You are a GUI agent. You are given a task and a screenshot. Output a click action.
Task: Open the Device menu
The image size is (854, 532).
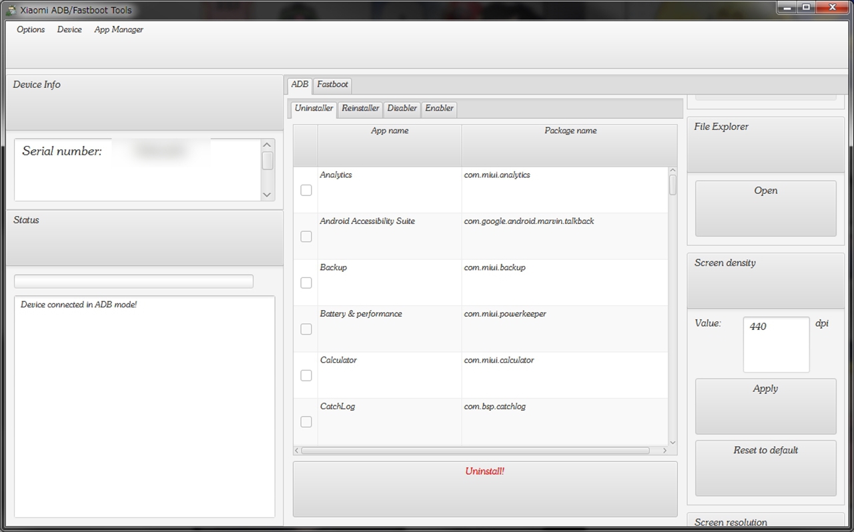coord(69,29)
